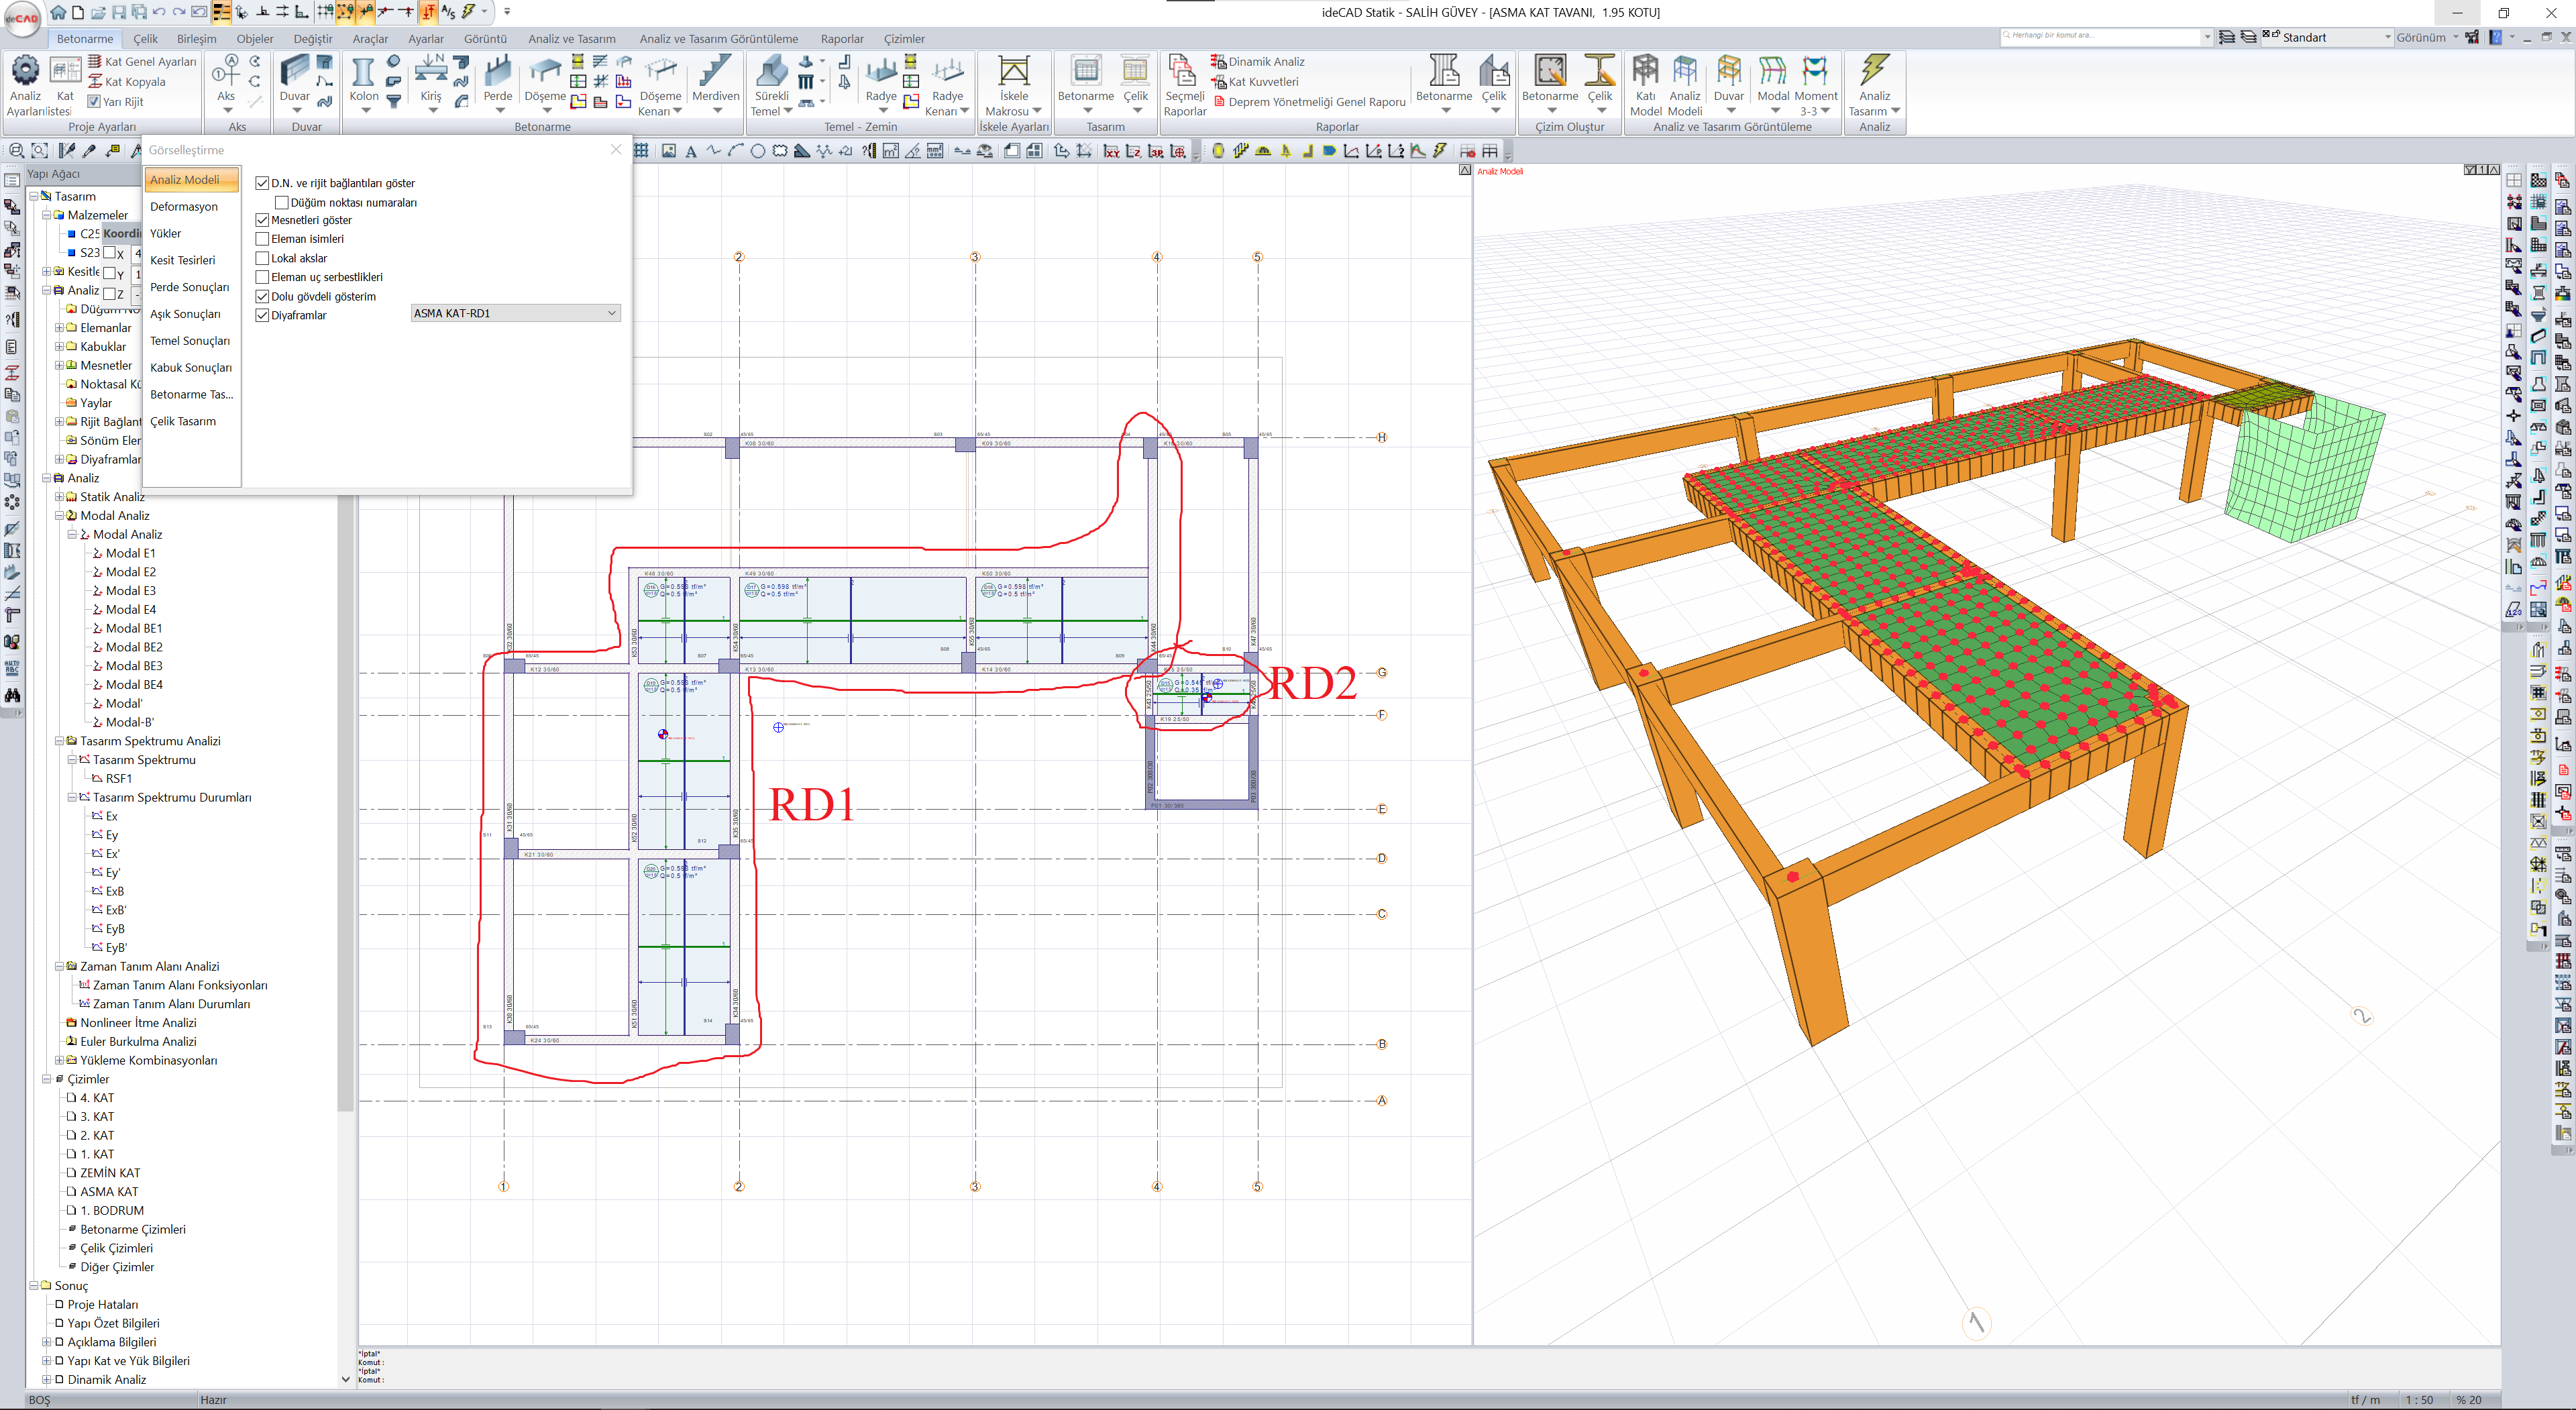Click the Kolon (column) tool icon
Image resolution: width=2576 pixels, height=1410 pixels.
pyautogui.click(x=363, y=73)
